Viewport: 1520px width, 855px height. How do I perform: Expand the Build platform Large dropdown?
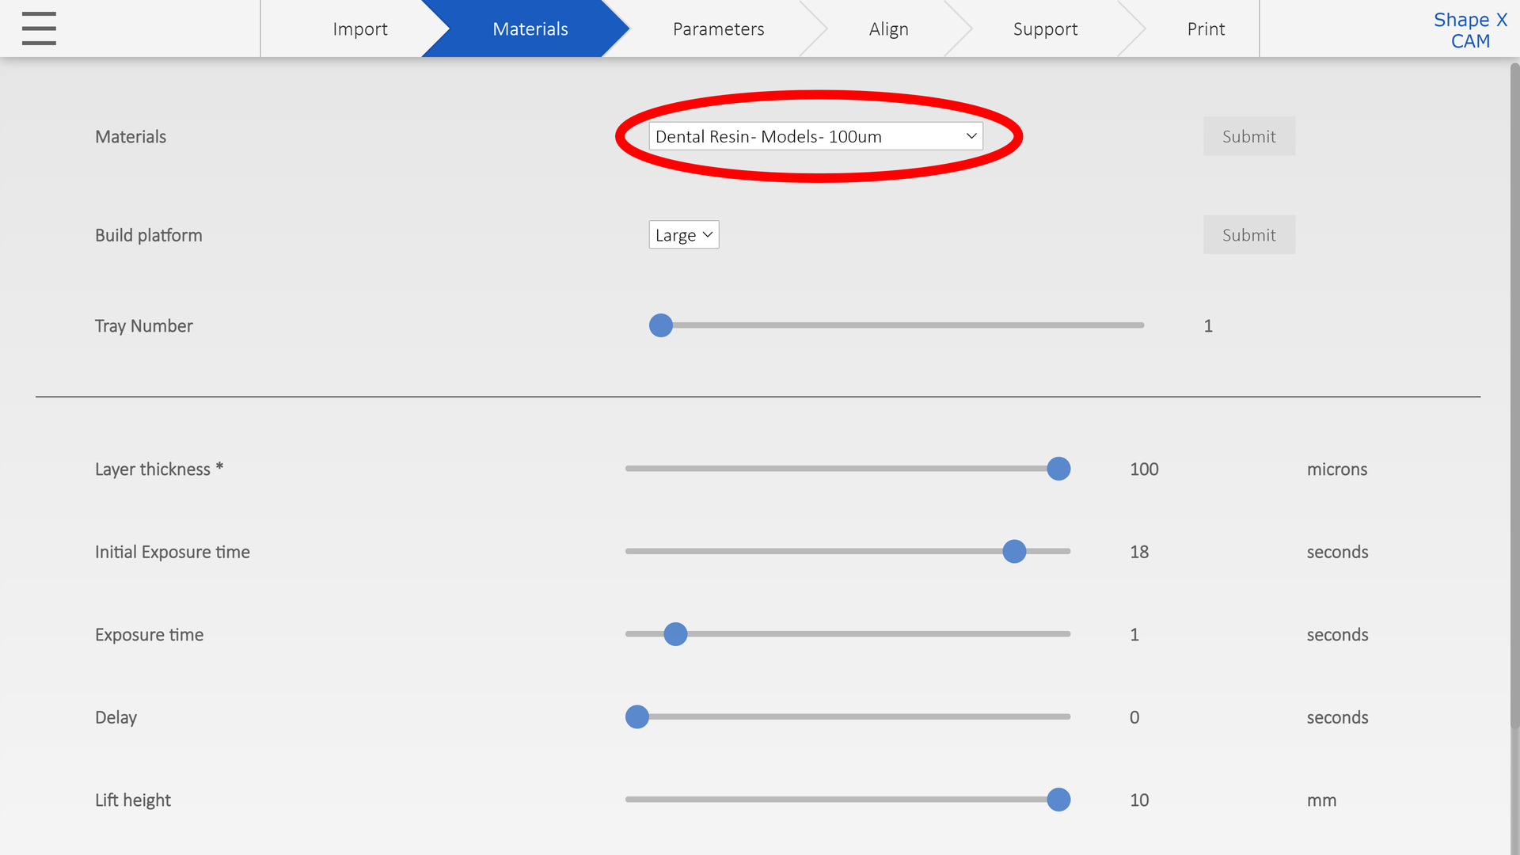tap(683, 235)
